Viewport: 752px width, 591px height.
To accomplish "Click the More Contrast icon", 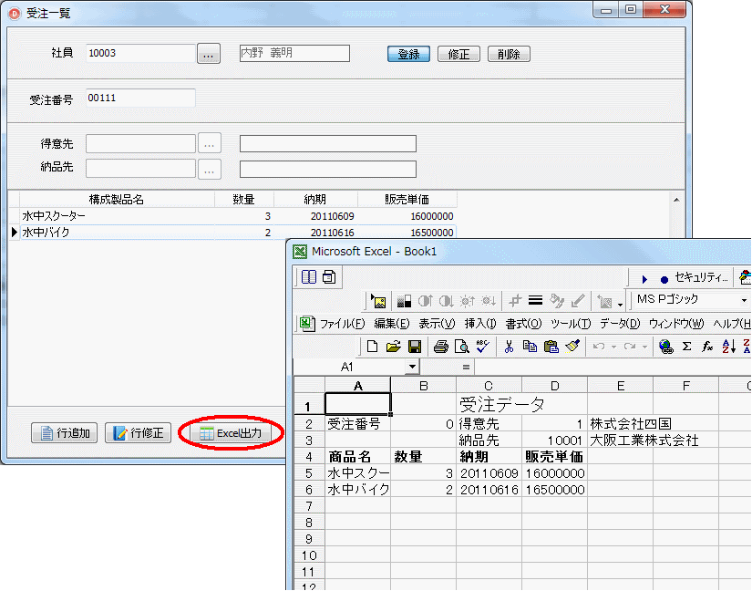I will [425, 301].
